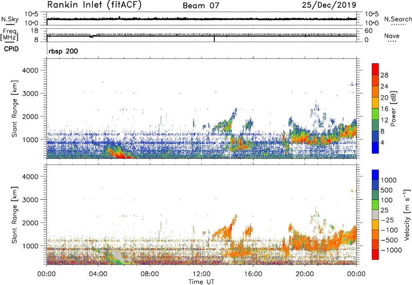This screenshot has width=412, height=285.
Task: Click the '12' power colorbar tick
Action: point(384,120)
